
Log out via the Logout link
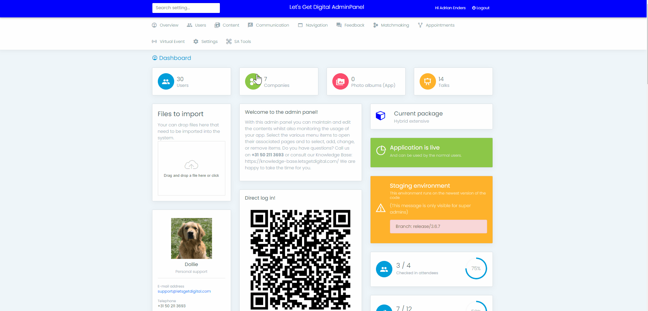click(x=481, y=8)
